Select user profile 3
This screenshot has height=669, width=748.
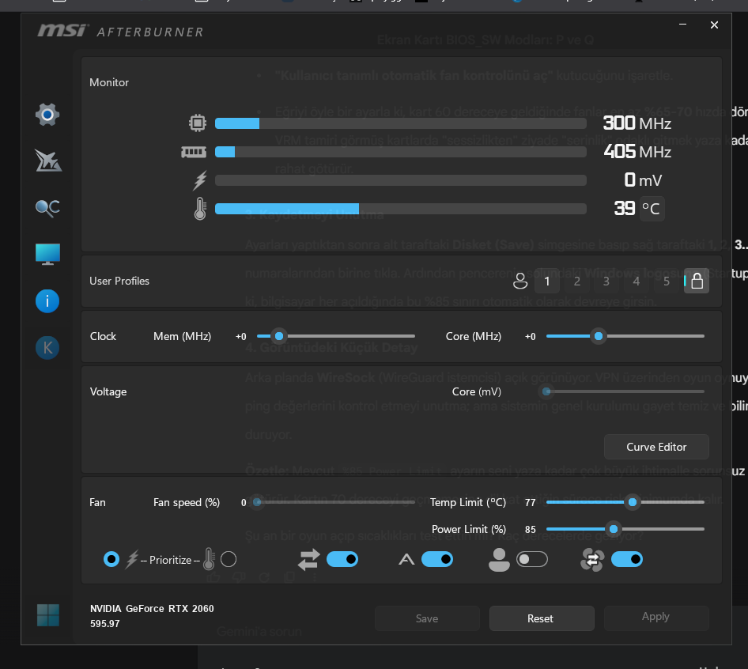tap(606, 282)
